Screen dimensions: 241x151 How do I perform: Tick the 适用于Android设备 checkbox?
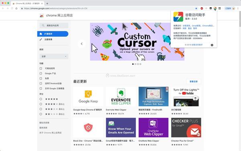point(41,83)
